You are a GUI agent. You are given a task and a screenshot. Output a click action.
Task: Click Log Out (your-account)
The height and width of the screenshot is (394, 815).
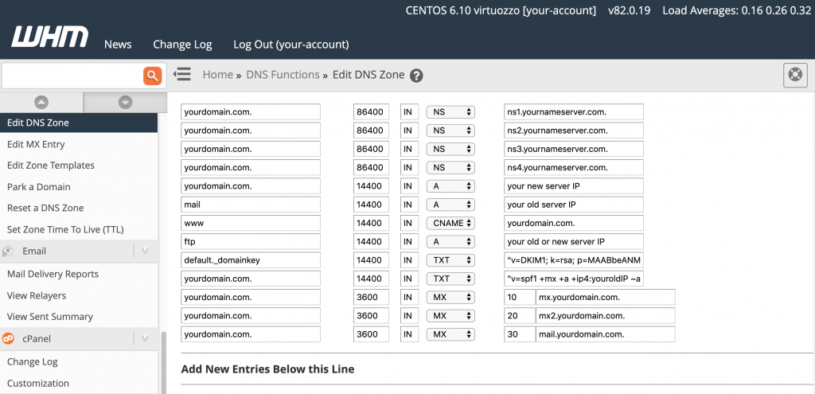291,45
